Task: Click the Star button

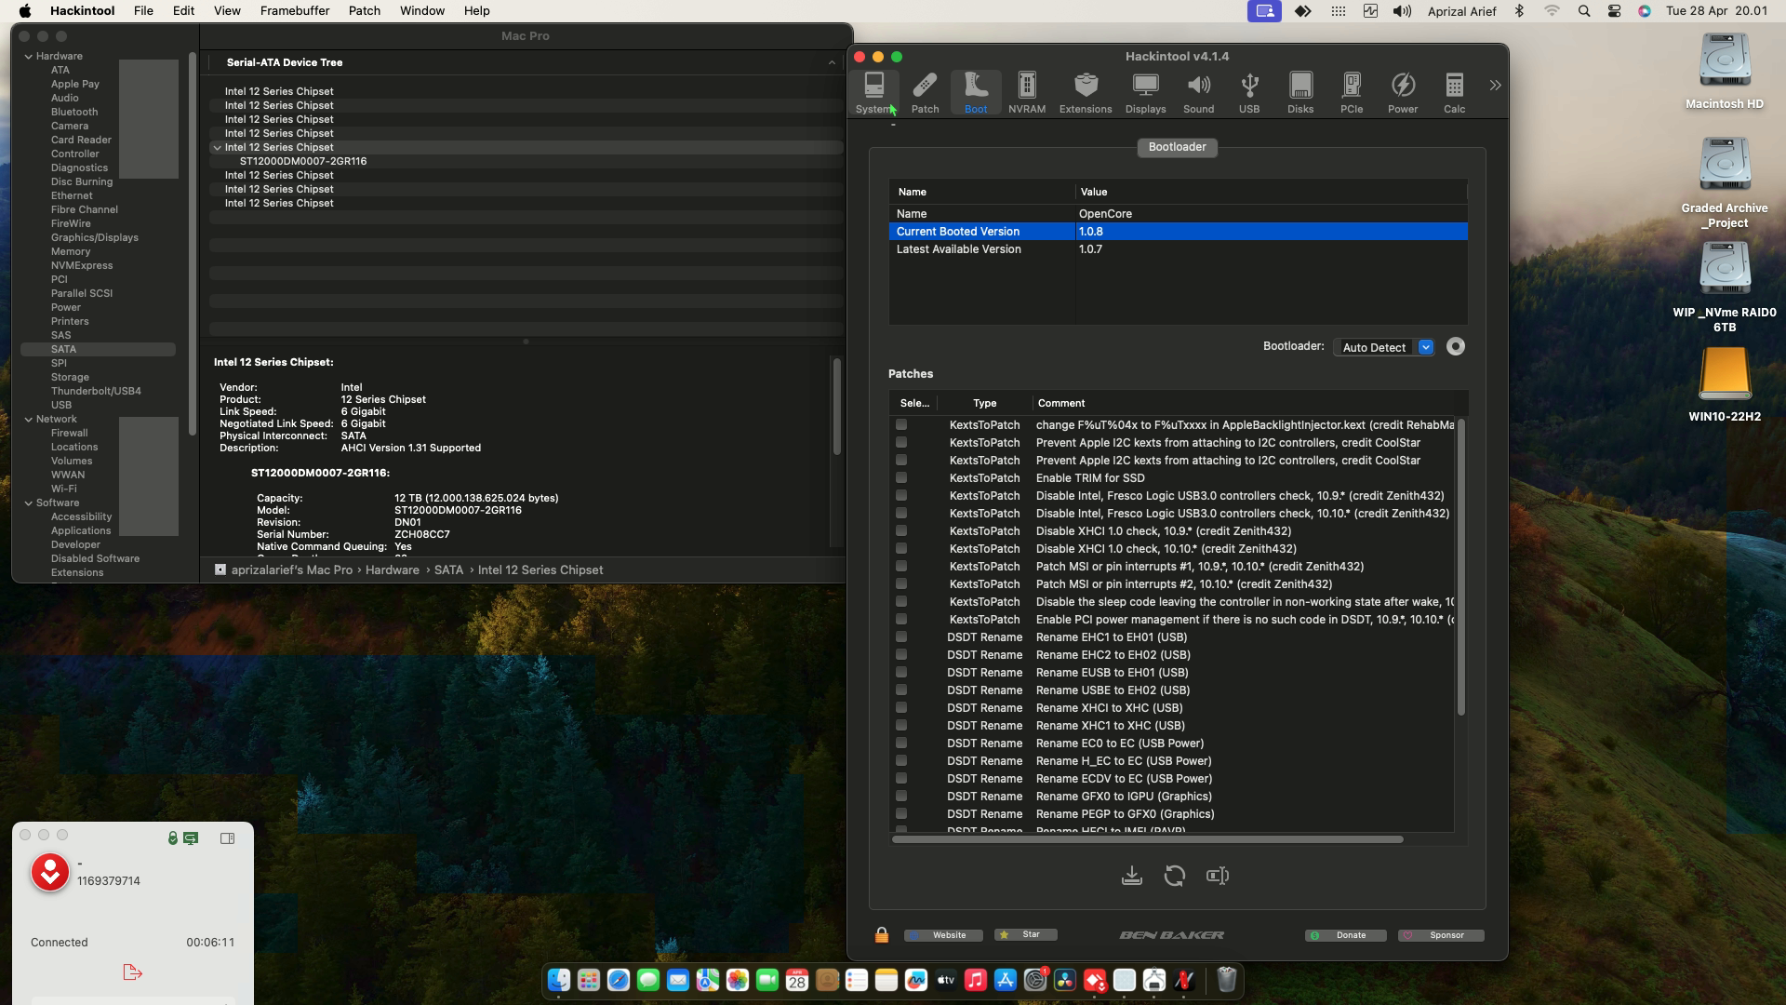Action: [x=1026, y=934]
